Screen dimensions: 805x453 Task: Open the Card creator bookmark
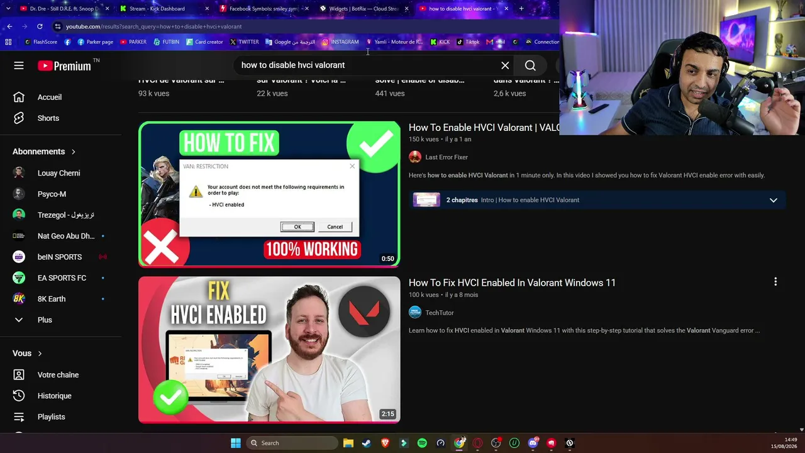(204, 42)
